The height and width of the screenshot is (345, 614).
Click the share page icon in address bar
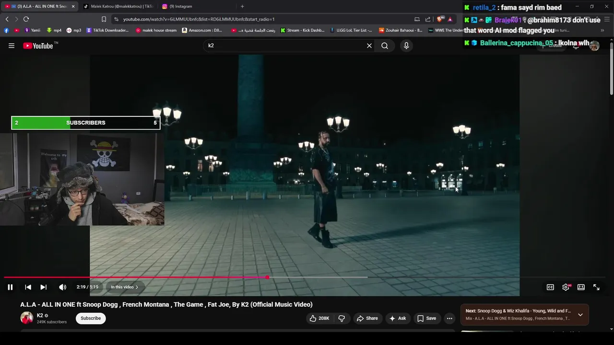coord(428,19)
